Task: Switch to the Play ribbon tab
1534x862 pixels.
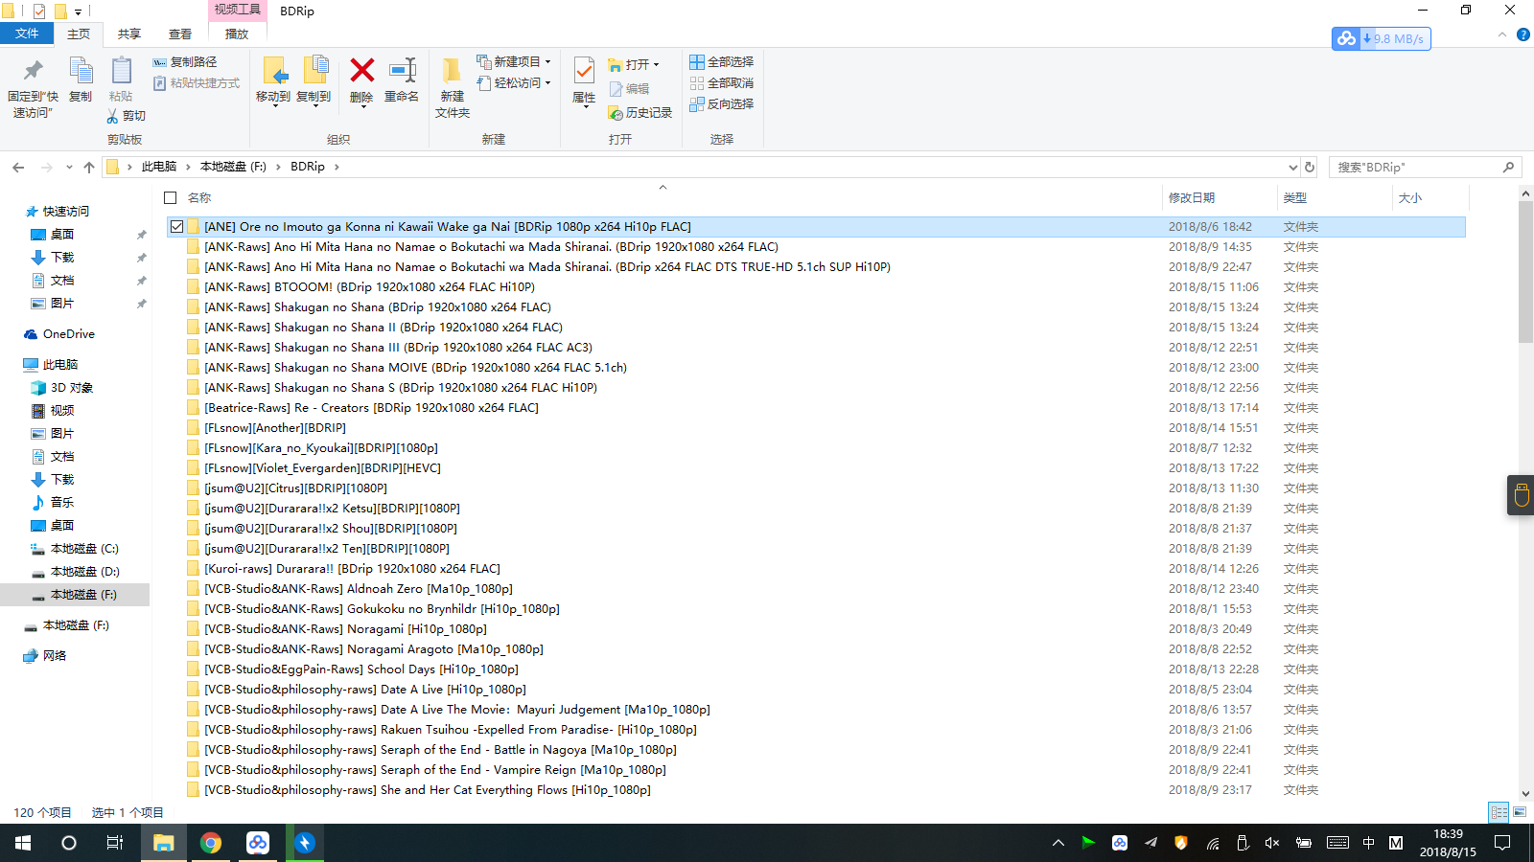Action: 237,34
